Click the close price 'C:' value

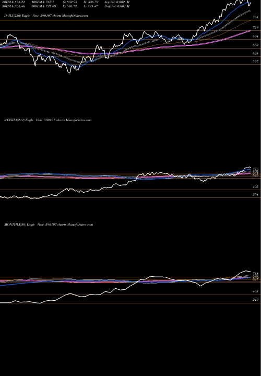[x=70, y=6]
